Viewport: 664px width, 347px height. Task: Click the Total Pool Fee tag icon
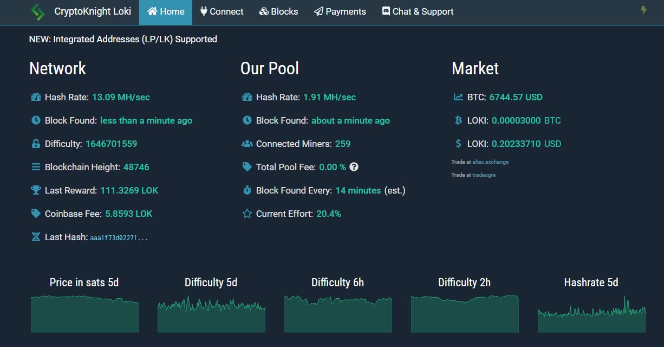click(247, 167)
